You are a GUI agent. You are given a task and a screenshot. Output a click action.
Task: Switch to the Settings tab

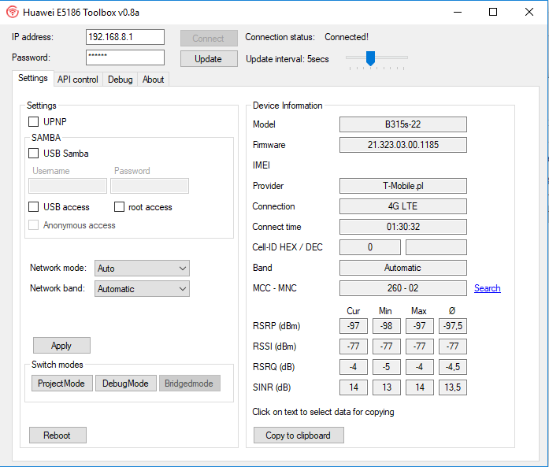(33, 78)
